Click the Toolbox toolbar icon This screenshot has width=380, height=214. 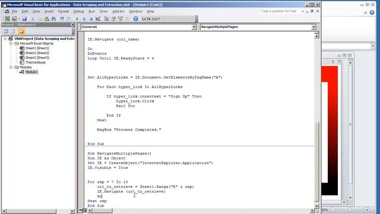127,18
